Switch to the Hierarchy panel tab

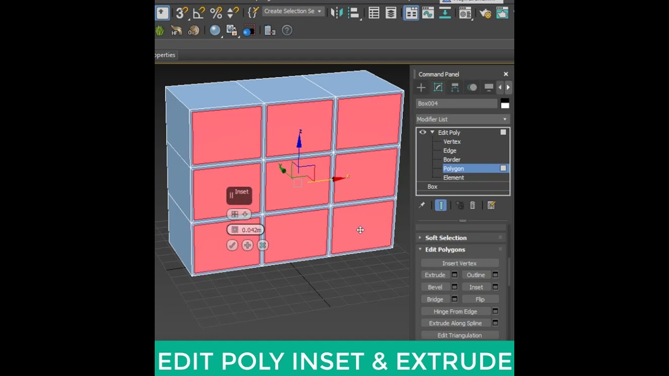tap(455, 88)
